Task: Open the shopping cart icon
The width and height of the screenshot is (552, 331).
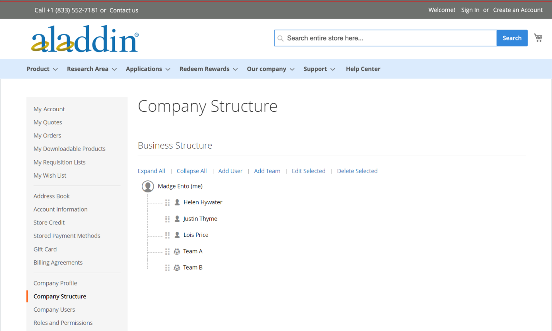Action: tap(538, 37)
